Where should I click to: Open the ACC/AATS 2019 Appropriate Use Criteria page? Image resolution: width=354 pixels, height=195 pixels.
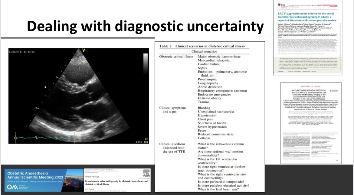(x=311, y=123)
